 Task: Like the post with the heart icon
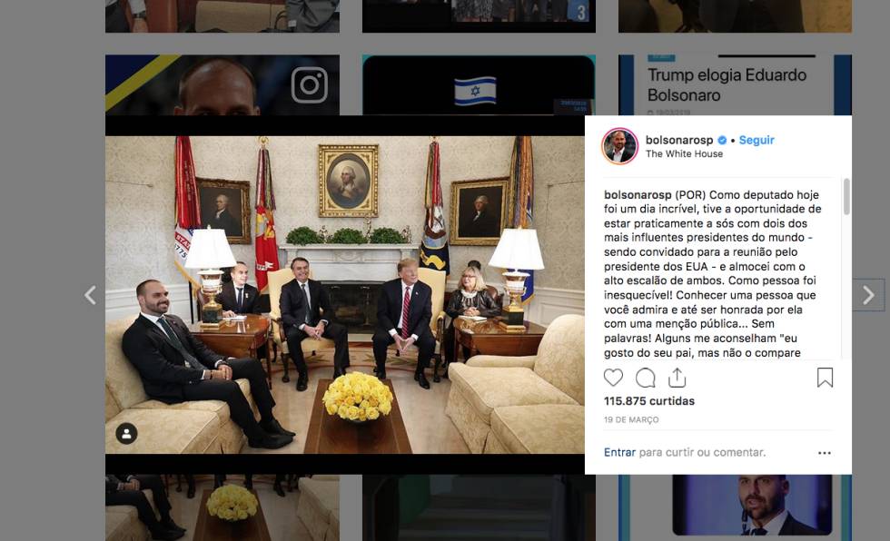click(613, 378)
